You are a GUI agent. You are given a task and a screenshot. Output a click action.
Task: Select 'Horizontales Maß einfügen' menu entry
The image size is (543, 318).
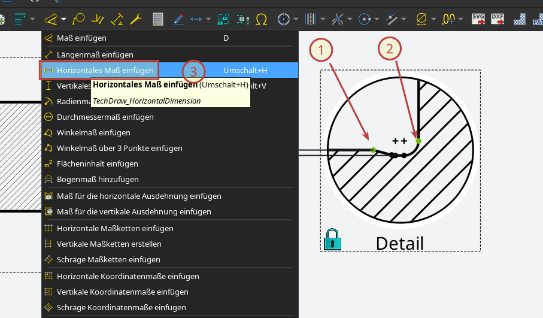click(105, 70)
